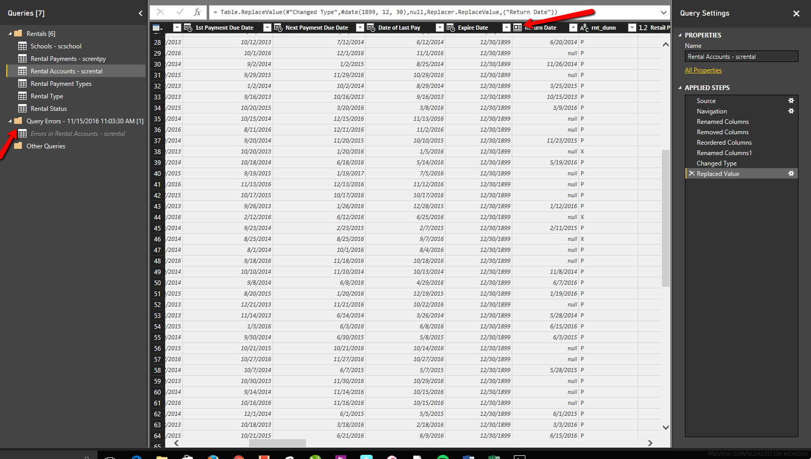Collapse the Queries pane with the chevron
Image resolution: width=811 pixels, height=459 pixels.
pos(140,13)
